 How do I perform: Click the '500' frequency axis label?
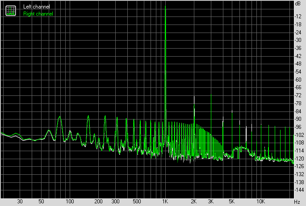pos(137,202)
